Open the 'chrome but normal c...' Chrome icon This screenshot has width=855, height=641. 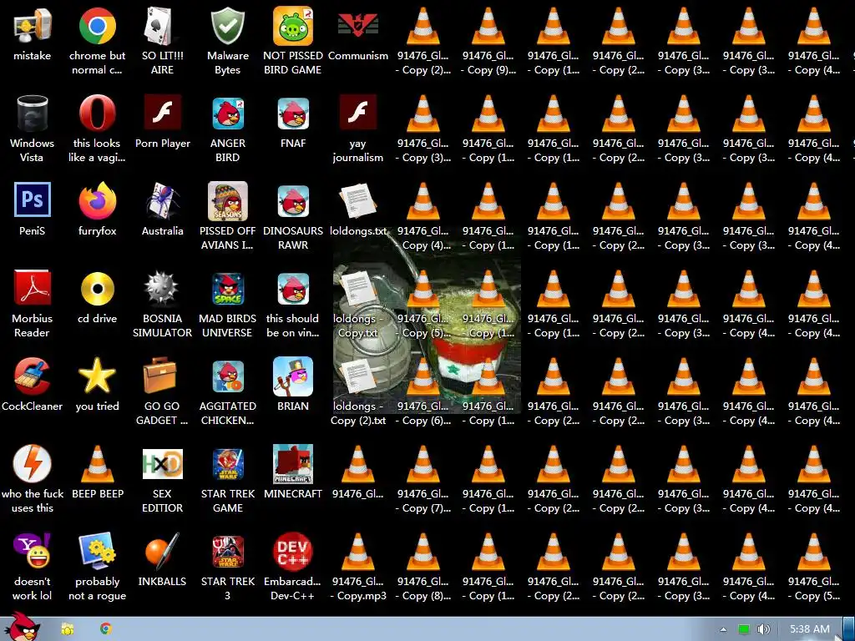[x=97, y=26]
